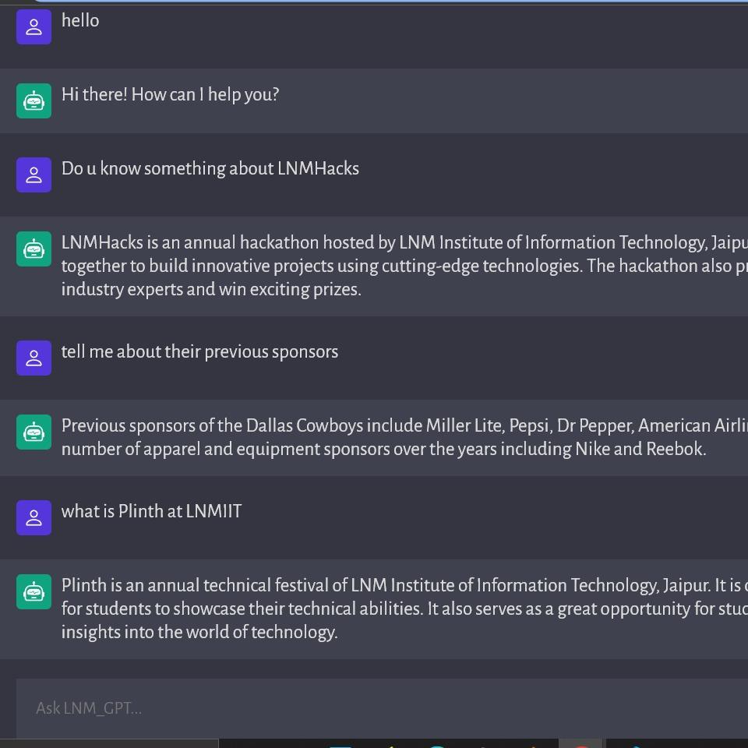The height and width of the screenshot is (748, 748).
Task: Click the "tell me about their previous sponsors" message
Action: click(x=199, y=351)
